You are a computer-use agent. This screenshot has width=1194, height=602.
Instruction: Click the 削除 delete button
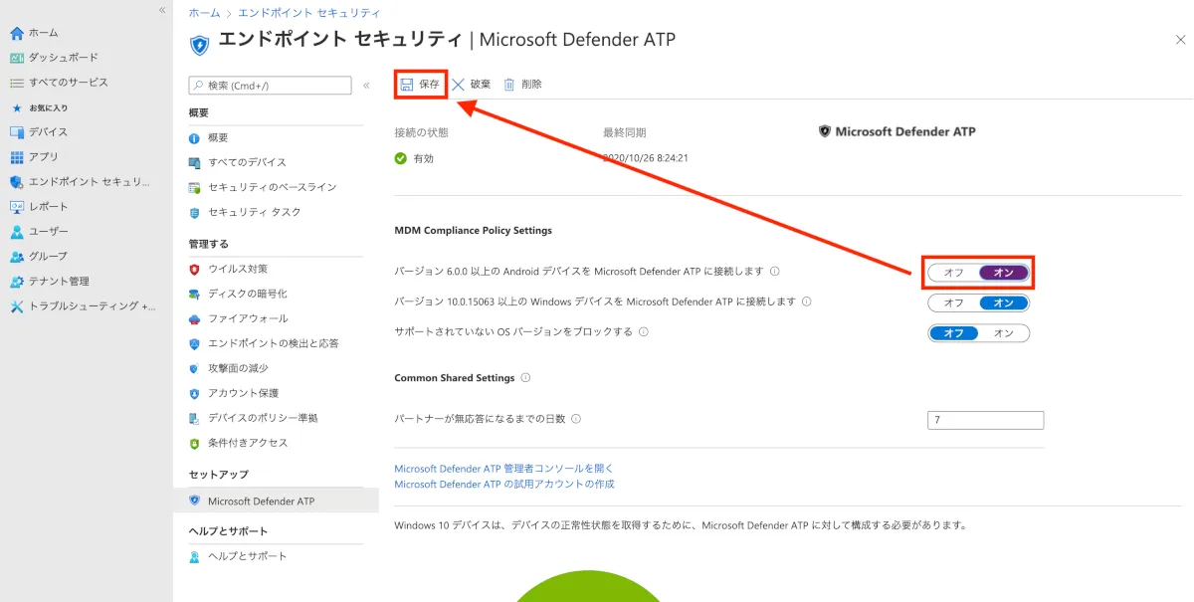[x=522, y=85]
